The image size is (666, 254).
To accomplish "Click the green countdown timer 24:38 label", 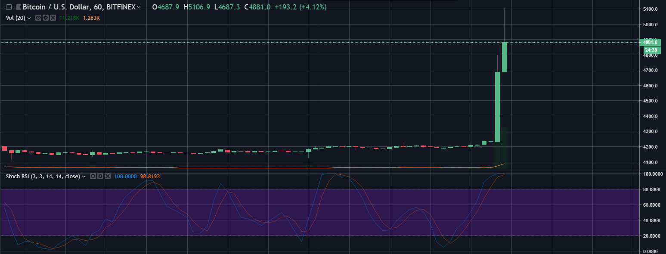I will coord(652,50).
